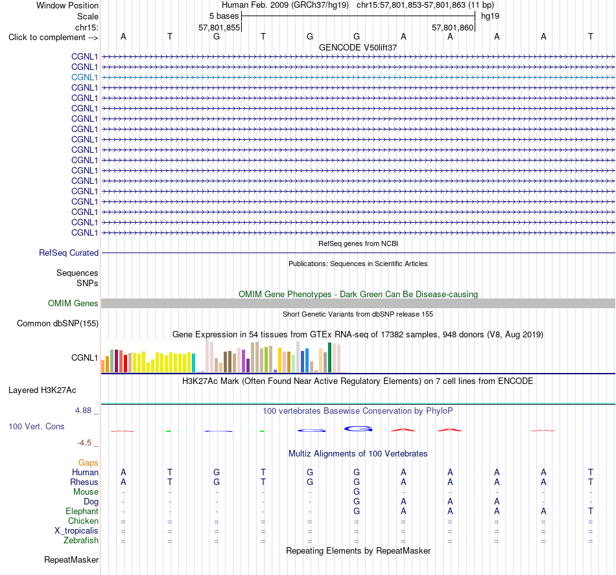Screen dimensions: 616x575
Task: Click the SNPs track label
Action: (x=88, y=283)
